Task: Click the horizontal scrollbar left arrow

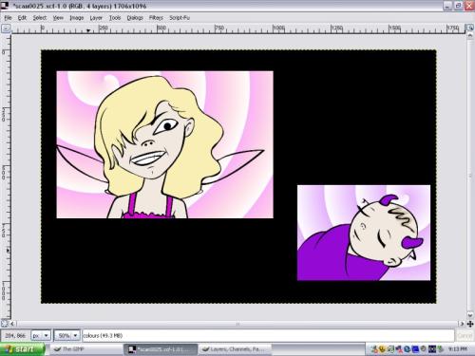Action: point(12,324)
